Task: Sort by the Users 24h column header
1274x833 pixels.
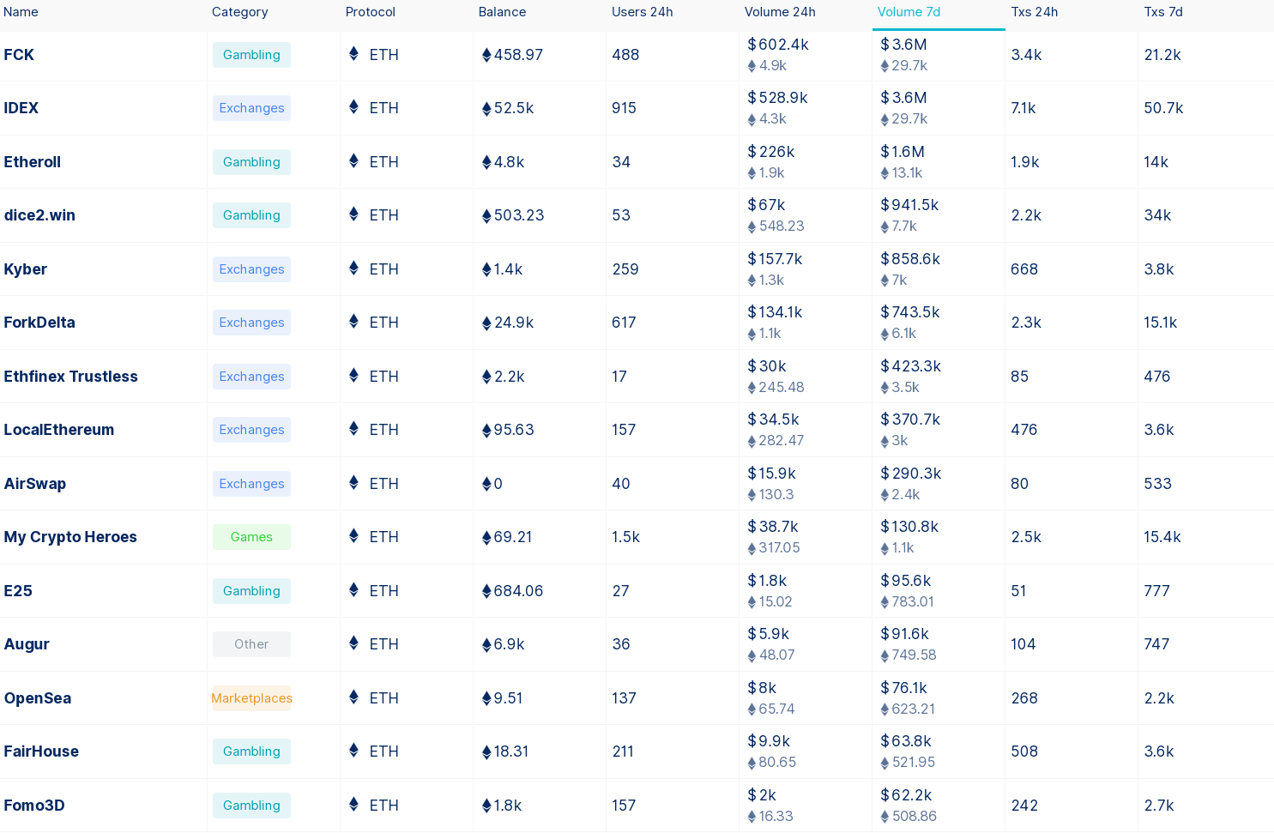Action: point(642,12)
